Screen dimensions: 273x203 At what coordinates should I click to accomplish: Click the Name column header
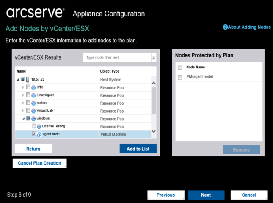(21, 71)
